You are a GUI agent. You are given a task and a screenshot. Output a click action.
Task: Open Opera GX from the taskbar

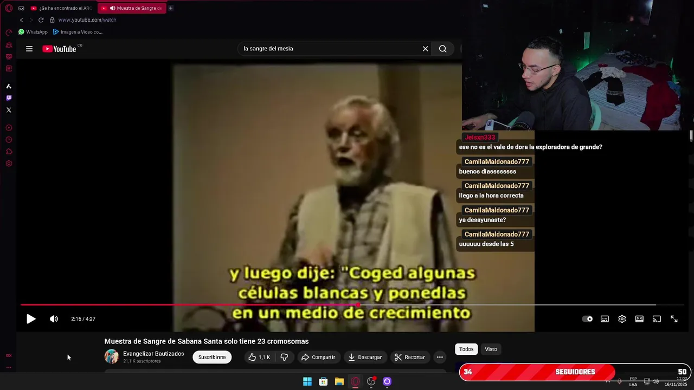tap(355, 381)
